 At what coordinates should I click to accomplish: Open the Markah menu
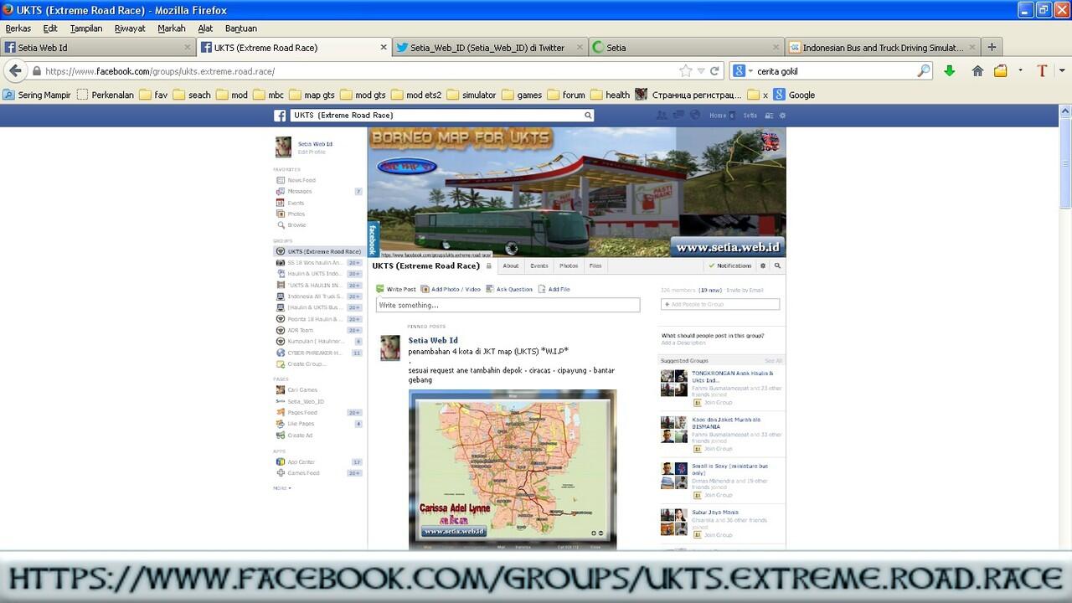[x=172, y=28]
